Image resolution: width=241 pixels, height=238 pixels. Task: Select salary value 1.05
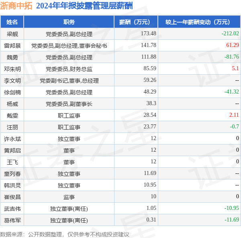[x=151, y=208]
